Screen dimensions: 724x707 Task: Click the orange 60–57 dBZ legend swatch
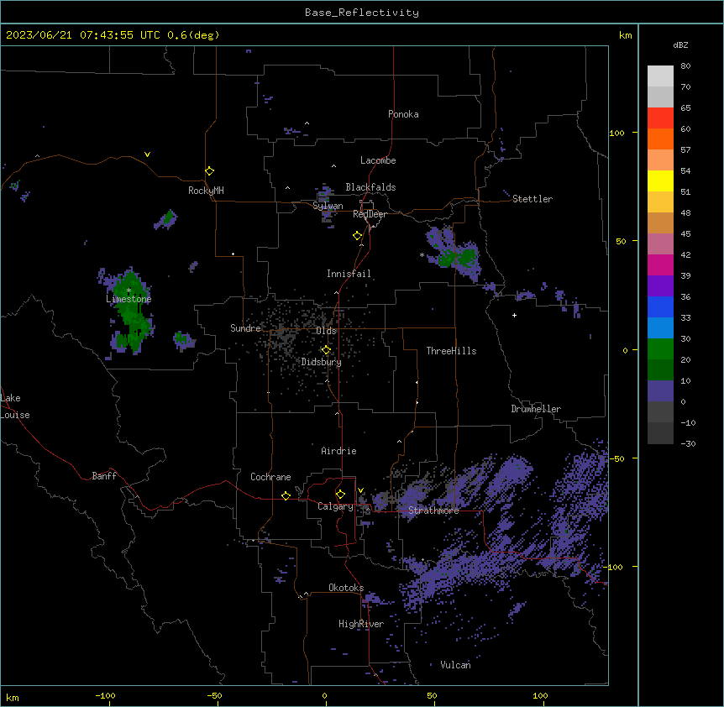coord(660,139)
